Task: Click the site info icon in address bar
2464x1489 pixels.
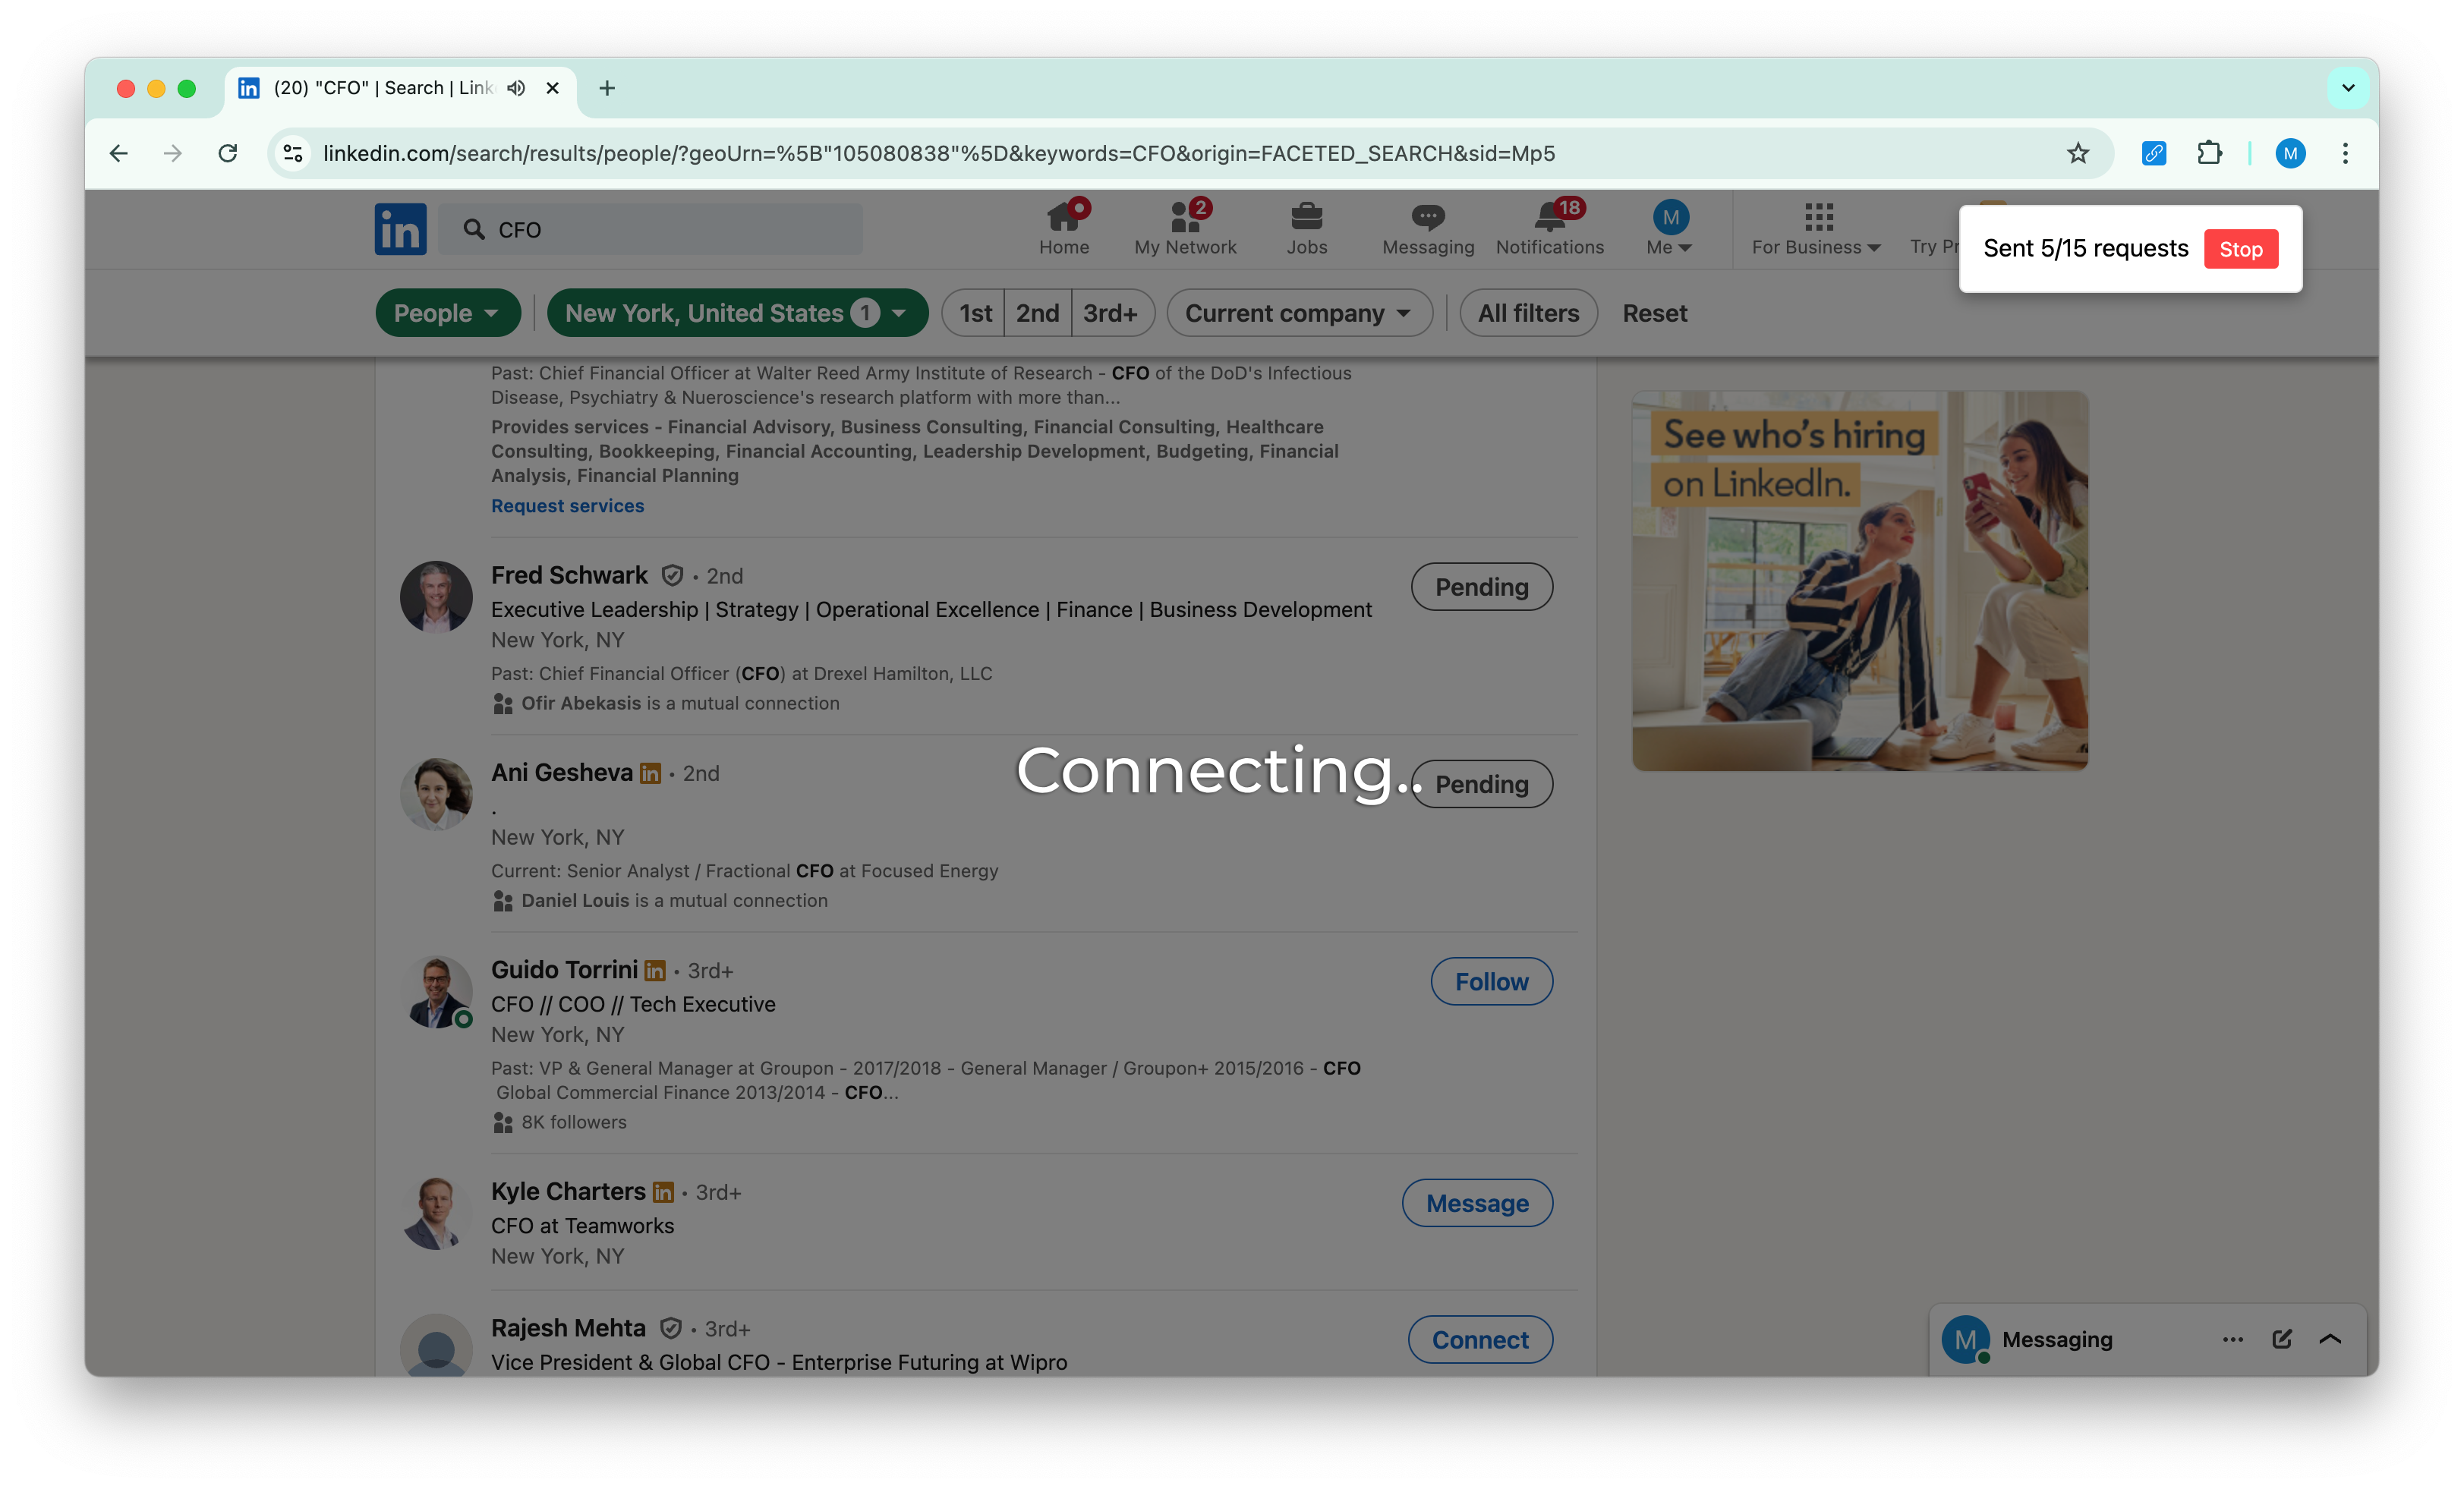Action: click(293, 153)
